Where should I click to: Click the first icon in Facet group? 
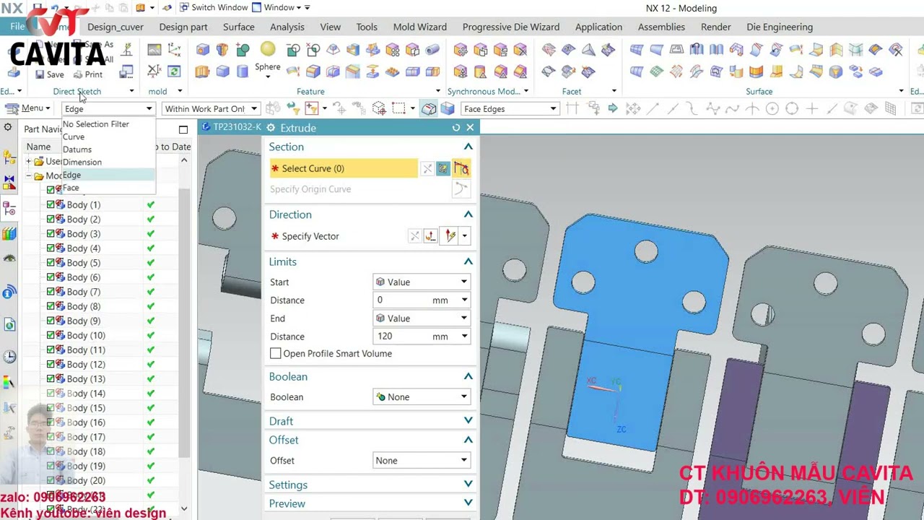pyautogui.click(x=549, y=50)
